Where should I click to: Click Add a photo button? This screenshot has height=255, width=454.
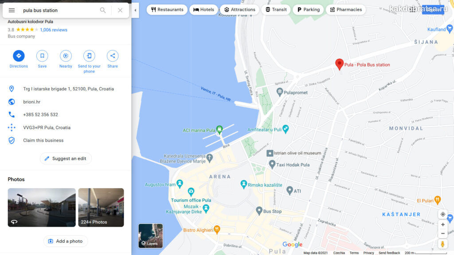66,241
